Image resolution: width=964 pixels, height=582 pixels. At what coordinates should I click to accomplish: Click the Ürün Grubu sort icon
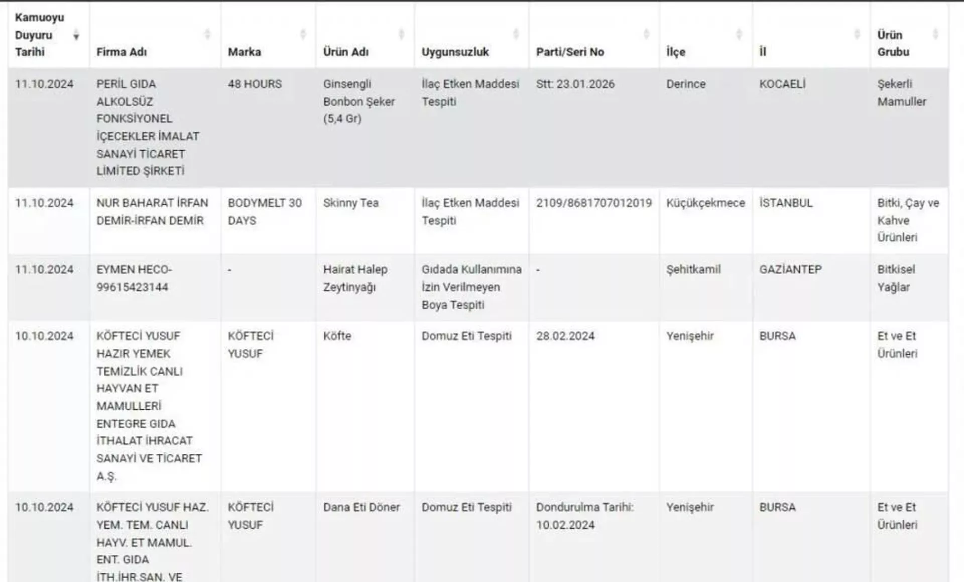[x=935, y=34]
